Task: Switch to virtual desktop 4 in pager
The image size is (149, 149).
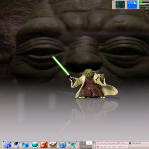Action: (89, 147)
